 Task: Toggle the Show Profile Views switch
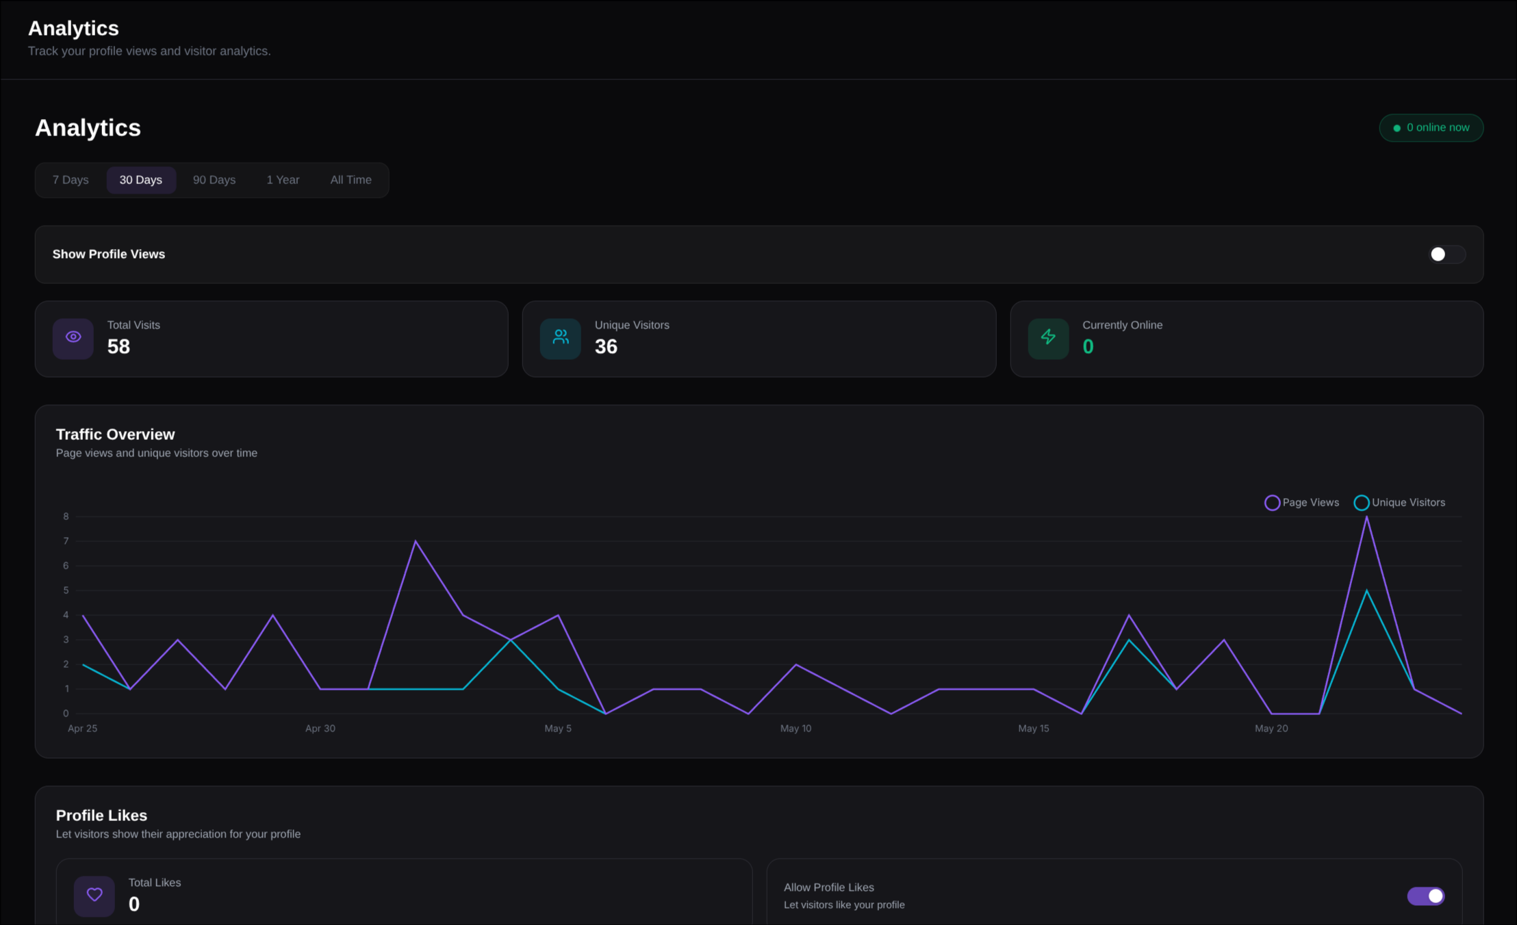pos(1447,255)
